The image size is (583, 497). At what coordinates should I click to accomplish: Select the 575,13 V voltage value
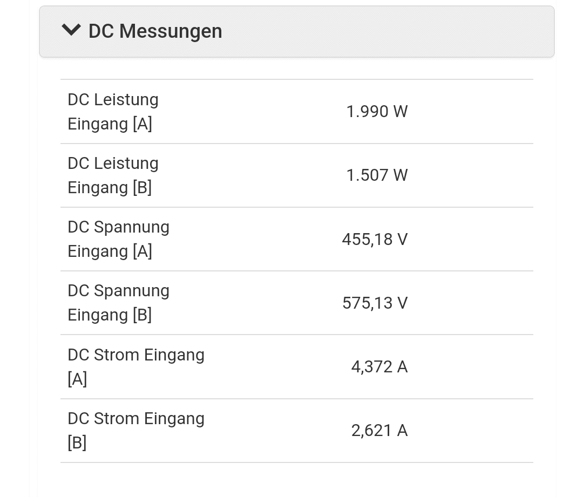(x=375, y=303)
